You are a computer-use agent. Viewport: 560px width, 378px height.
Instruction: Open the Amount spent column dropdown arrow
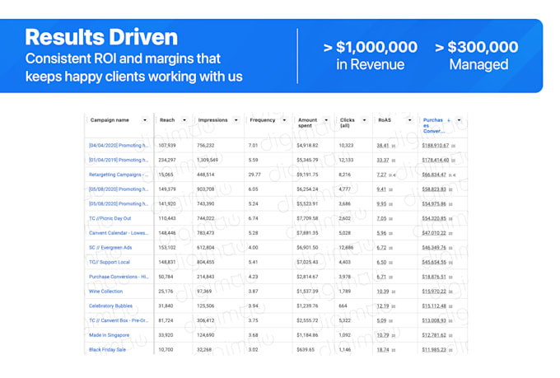pyautogui.click(x=326, y=120)
